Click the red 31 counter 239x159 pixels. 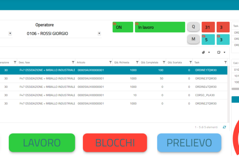[x=208, y=27]
